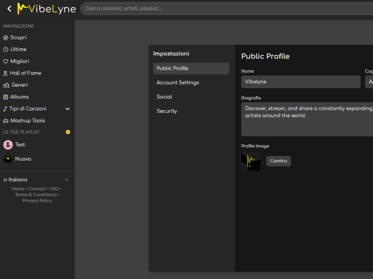Viewport: 373px width, 279px height.
Task: Click the Tipi di Canzoni note icon
Action: pos(5,109)
